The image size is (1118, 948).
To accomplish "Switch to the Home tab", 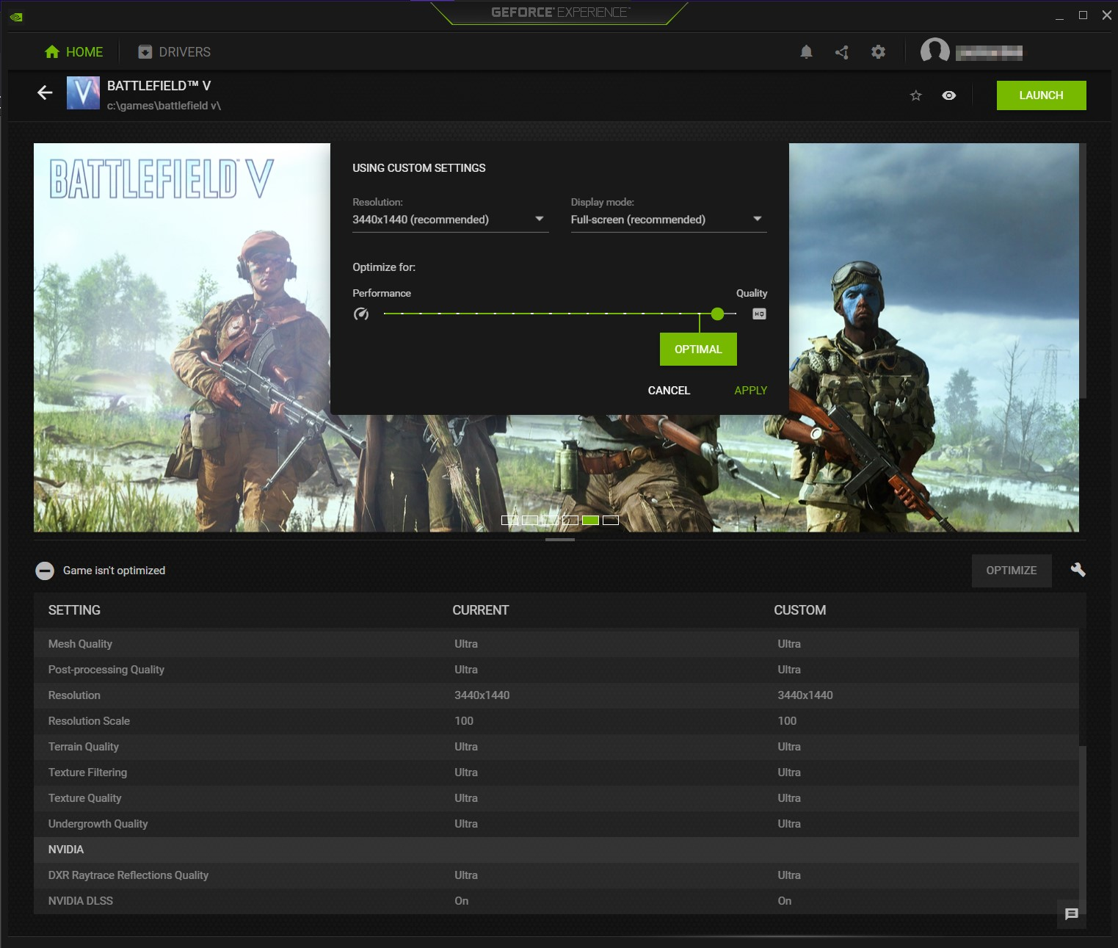I will click(x=73, y=52).
